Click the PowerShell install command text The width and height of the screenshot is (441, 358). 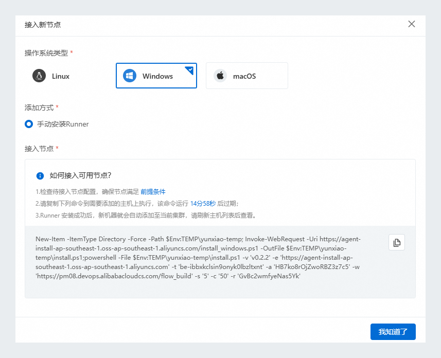[x=198, y=258]
